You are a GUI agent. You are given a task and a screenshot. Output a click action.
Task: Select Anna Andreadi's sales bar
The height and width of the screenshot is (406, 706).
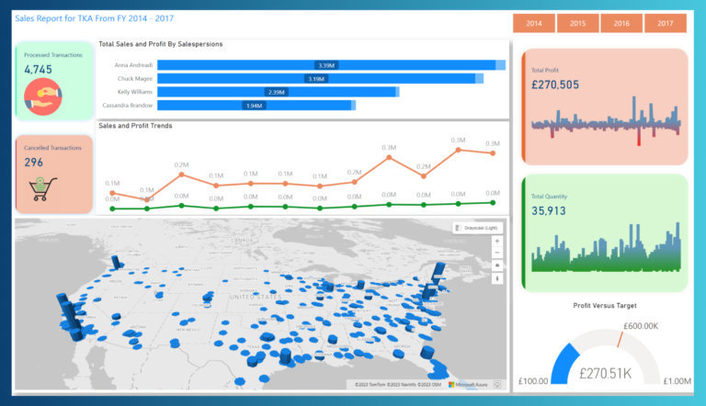(326, 65)
